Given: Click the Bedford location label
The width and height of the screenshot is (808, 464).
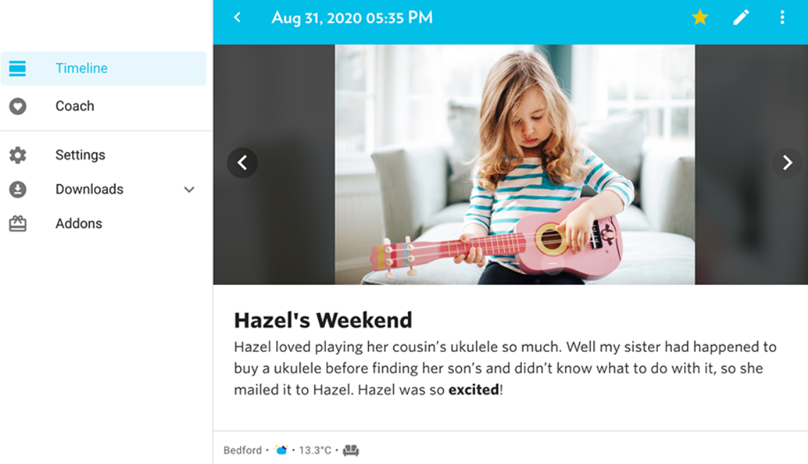Looking at the screenshot, I should coord(242,450).
